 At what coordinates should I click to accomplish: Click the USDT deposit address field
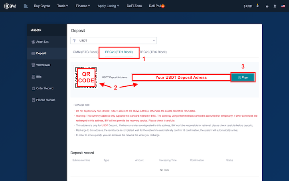181,78
